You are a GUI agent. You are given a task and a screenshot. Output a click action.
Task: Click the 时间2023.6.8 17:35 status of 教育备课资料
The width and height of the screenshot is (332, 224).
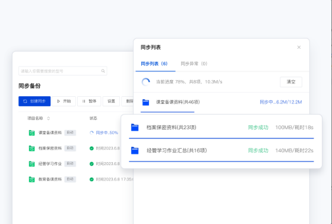click(x=115, y=179)
